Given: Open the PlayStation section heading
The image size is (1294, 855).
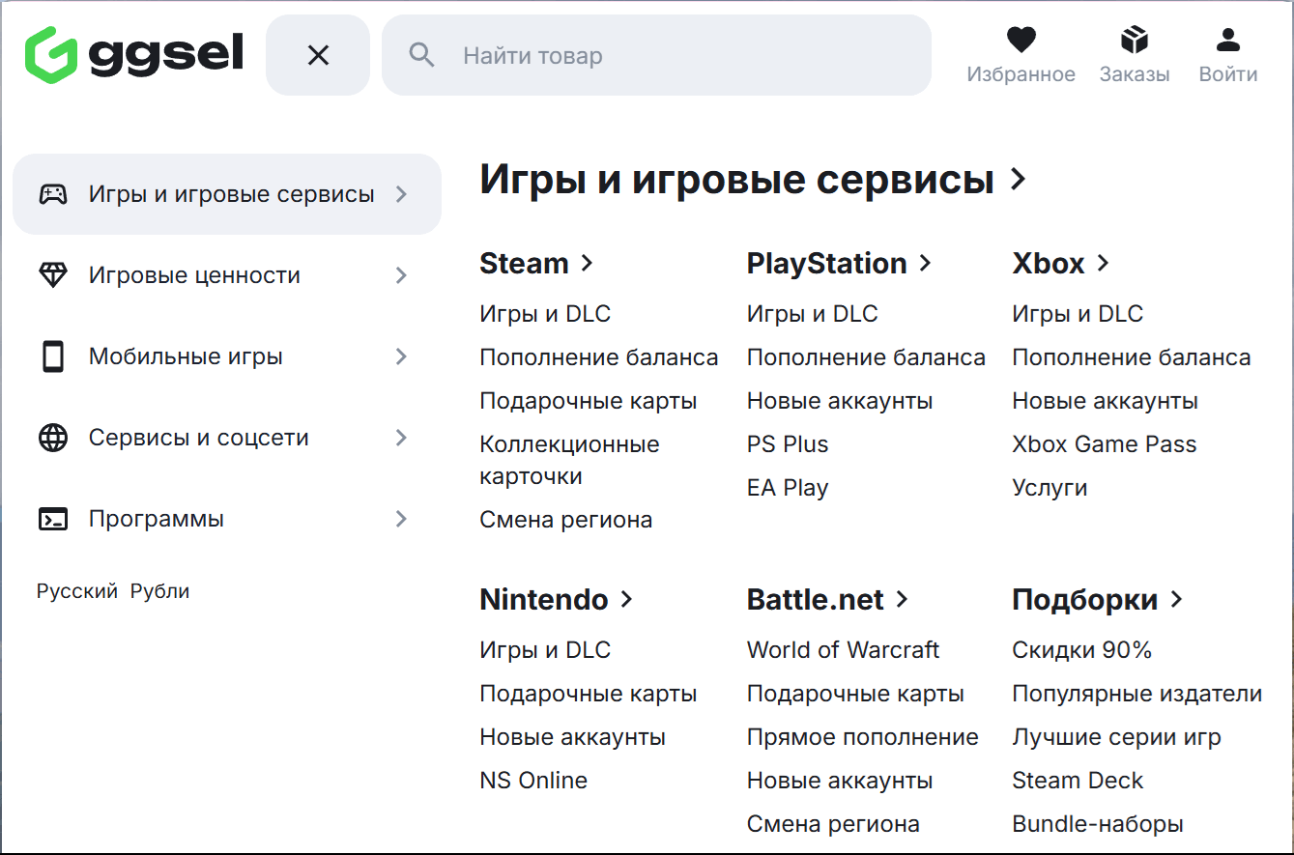Looking at the screenshot, I should click(x=827, y=263).
